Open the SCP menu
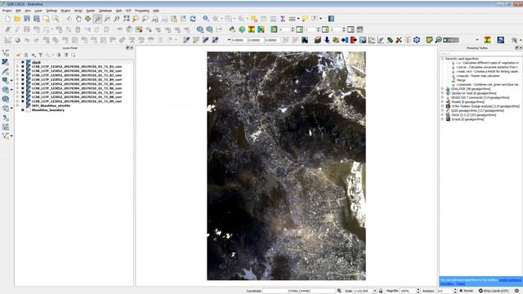523x294 pixels. [128, 11]
